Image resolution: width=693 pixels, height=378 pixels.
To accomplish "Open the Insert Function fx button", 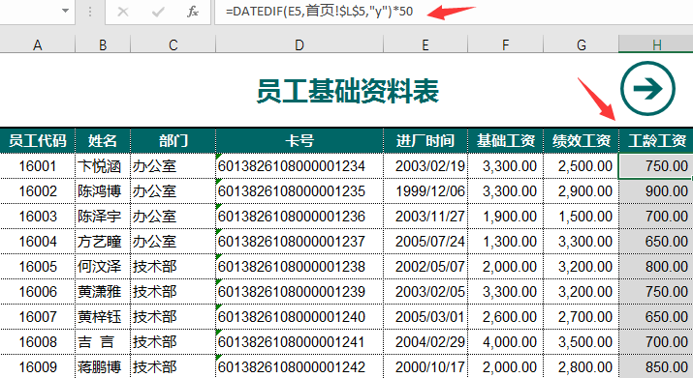I will pyautogui.click(x=193, y=12).
